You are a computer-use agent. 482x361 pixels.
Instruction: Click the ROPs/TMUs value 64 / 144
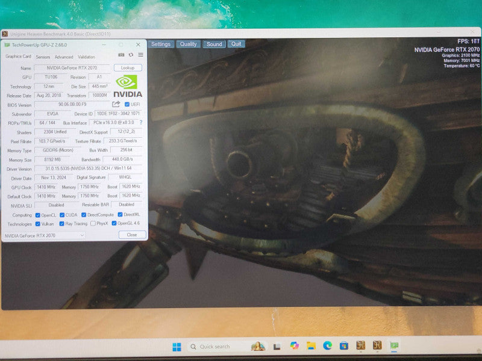47,123
